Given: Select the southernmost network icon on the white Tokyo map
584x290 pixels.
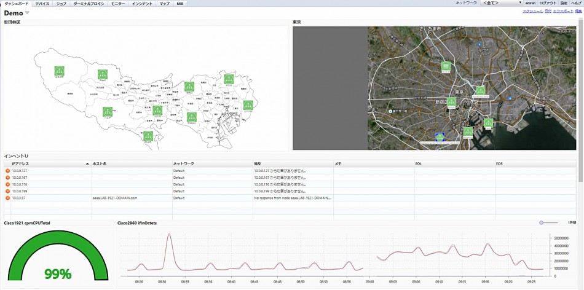Looking at the screenshot, I should [148, 136].
